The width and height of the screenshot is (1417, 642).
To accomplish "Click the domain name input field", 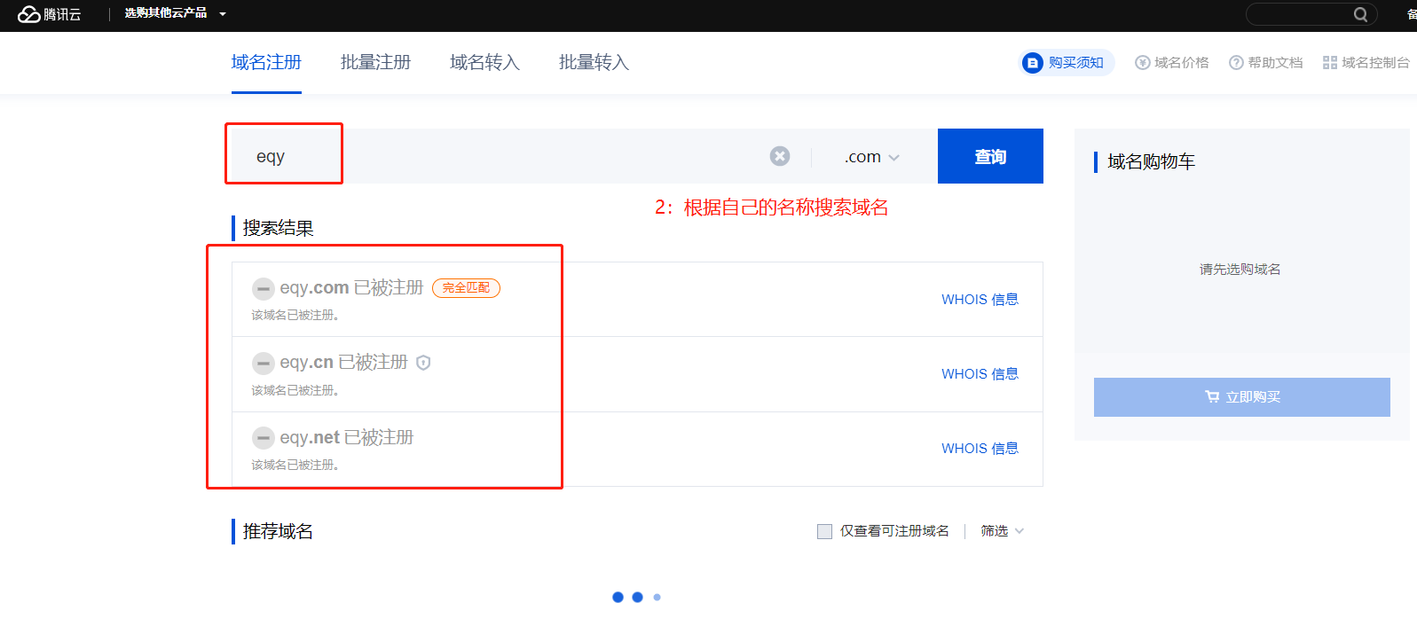I will coord(532,156).
